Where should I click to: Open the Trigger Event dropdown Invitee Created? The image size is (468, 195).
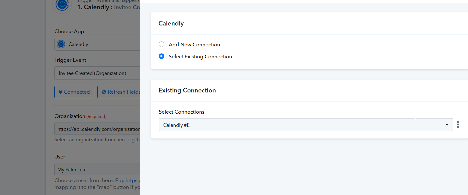tap(97, 73)
